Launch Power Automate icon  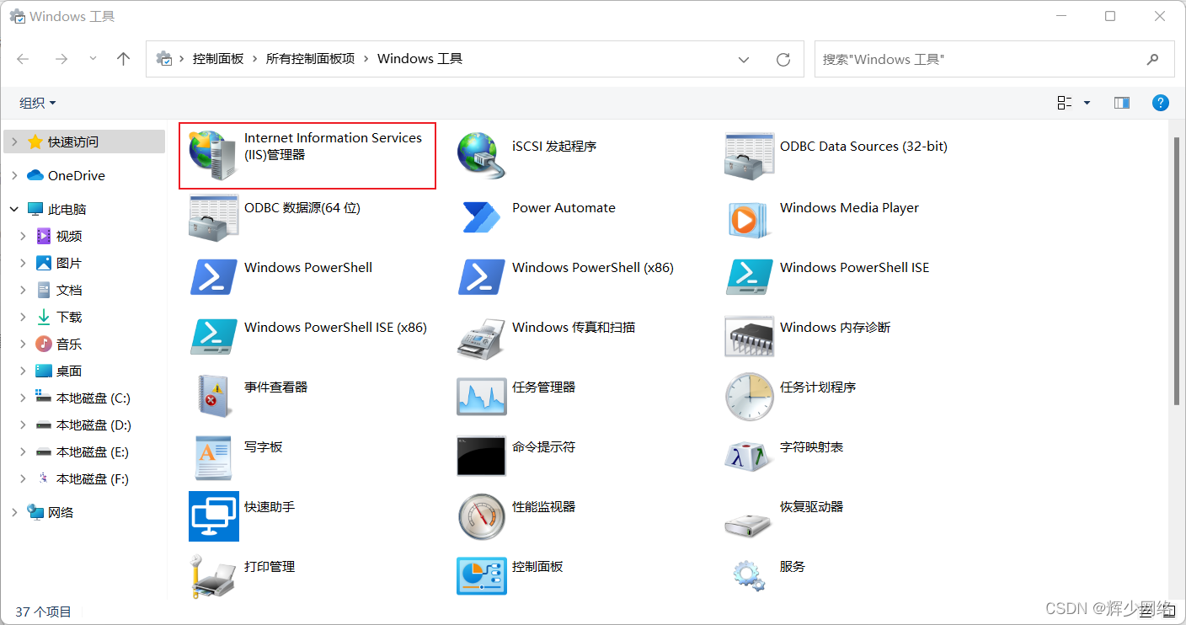[x=482, y=216]
